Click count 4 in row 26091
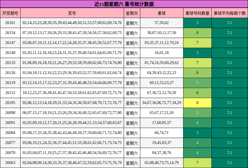The image size is (248, 168). tap(197, 123)
